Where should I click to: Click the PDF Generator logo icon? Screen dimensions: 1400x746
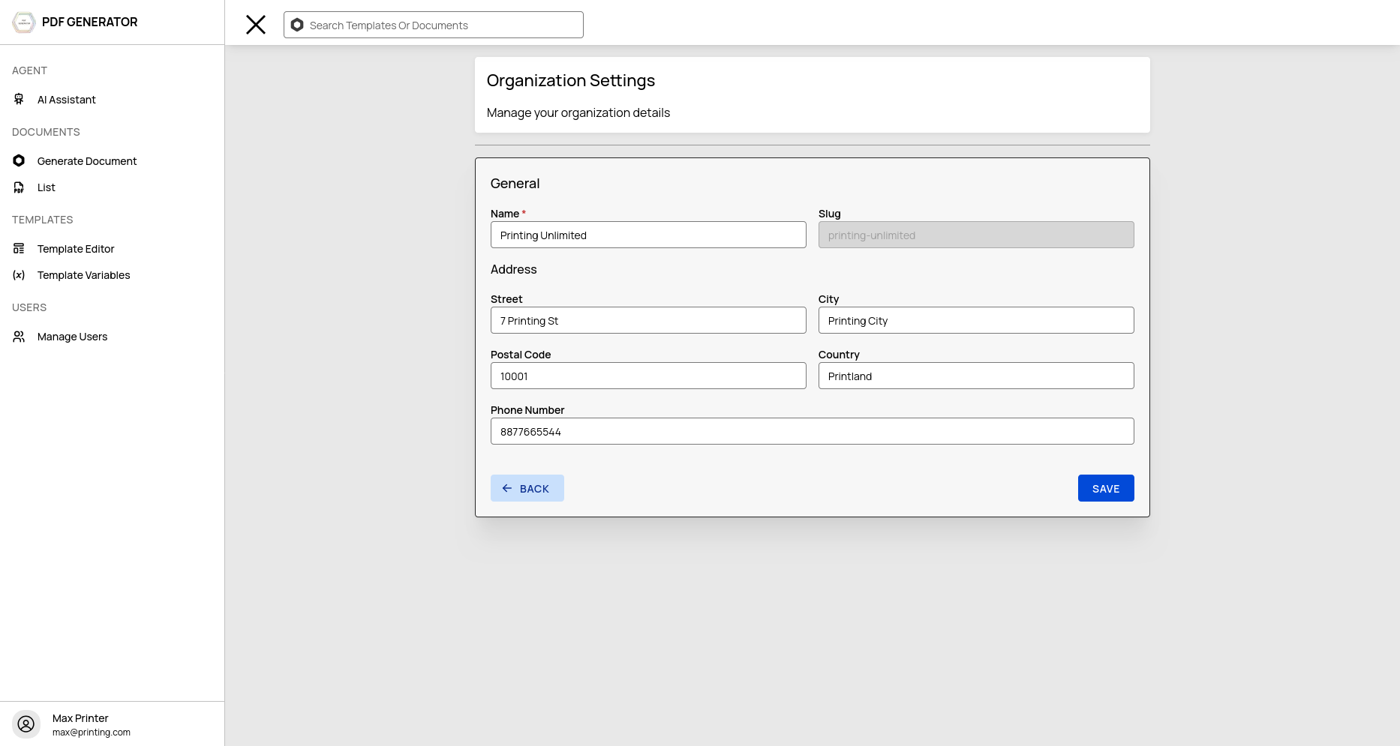pos(24,22)
